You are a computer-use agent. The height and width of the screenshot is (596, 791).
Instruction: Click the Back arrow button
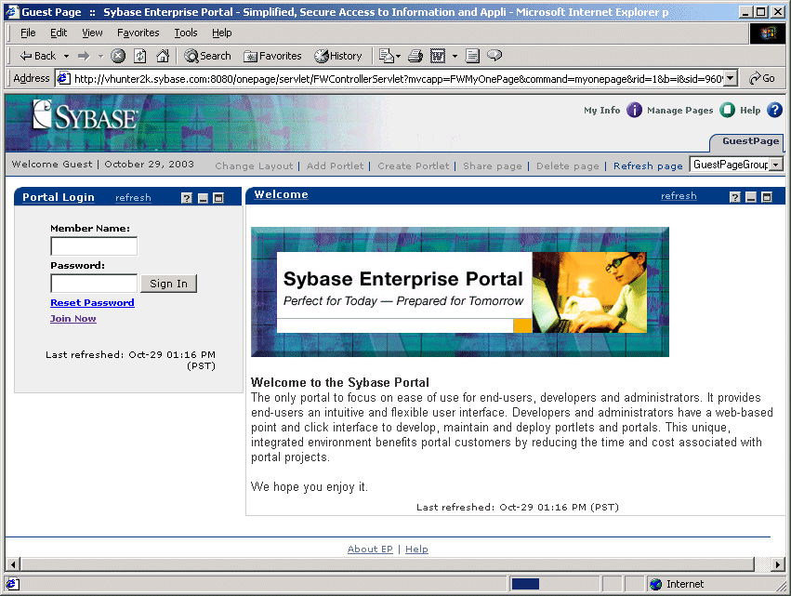coord(37,56)
